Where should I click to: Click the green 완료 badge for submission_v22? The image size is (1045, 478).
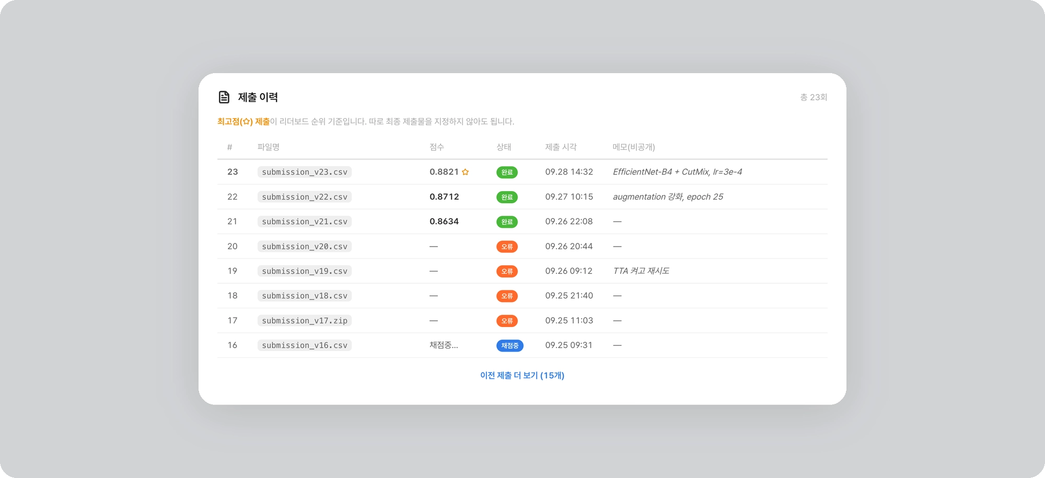click(x=507, y=197)
